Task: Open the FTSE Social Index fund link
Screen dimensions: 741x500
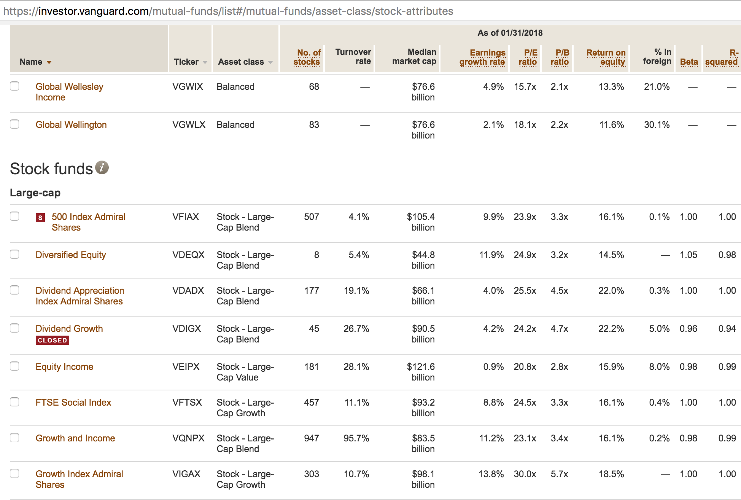Action: point(73,402)
